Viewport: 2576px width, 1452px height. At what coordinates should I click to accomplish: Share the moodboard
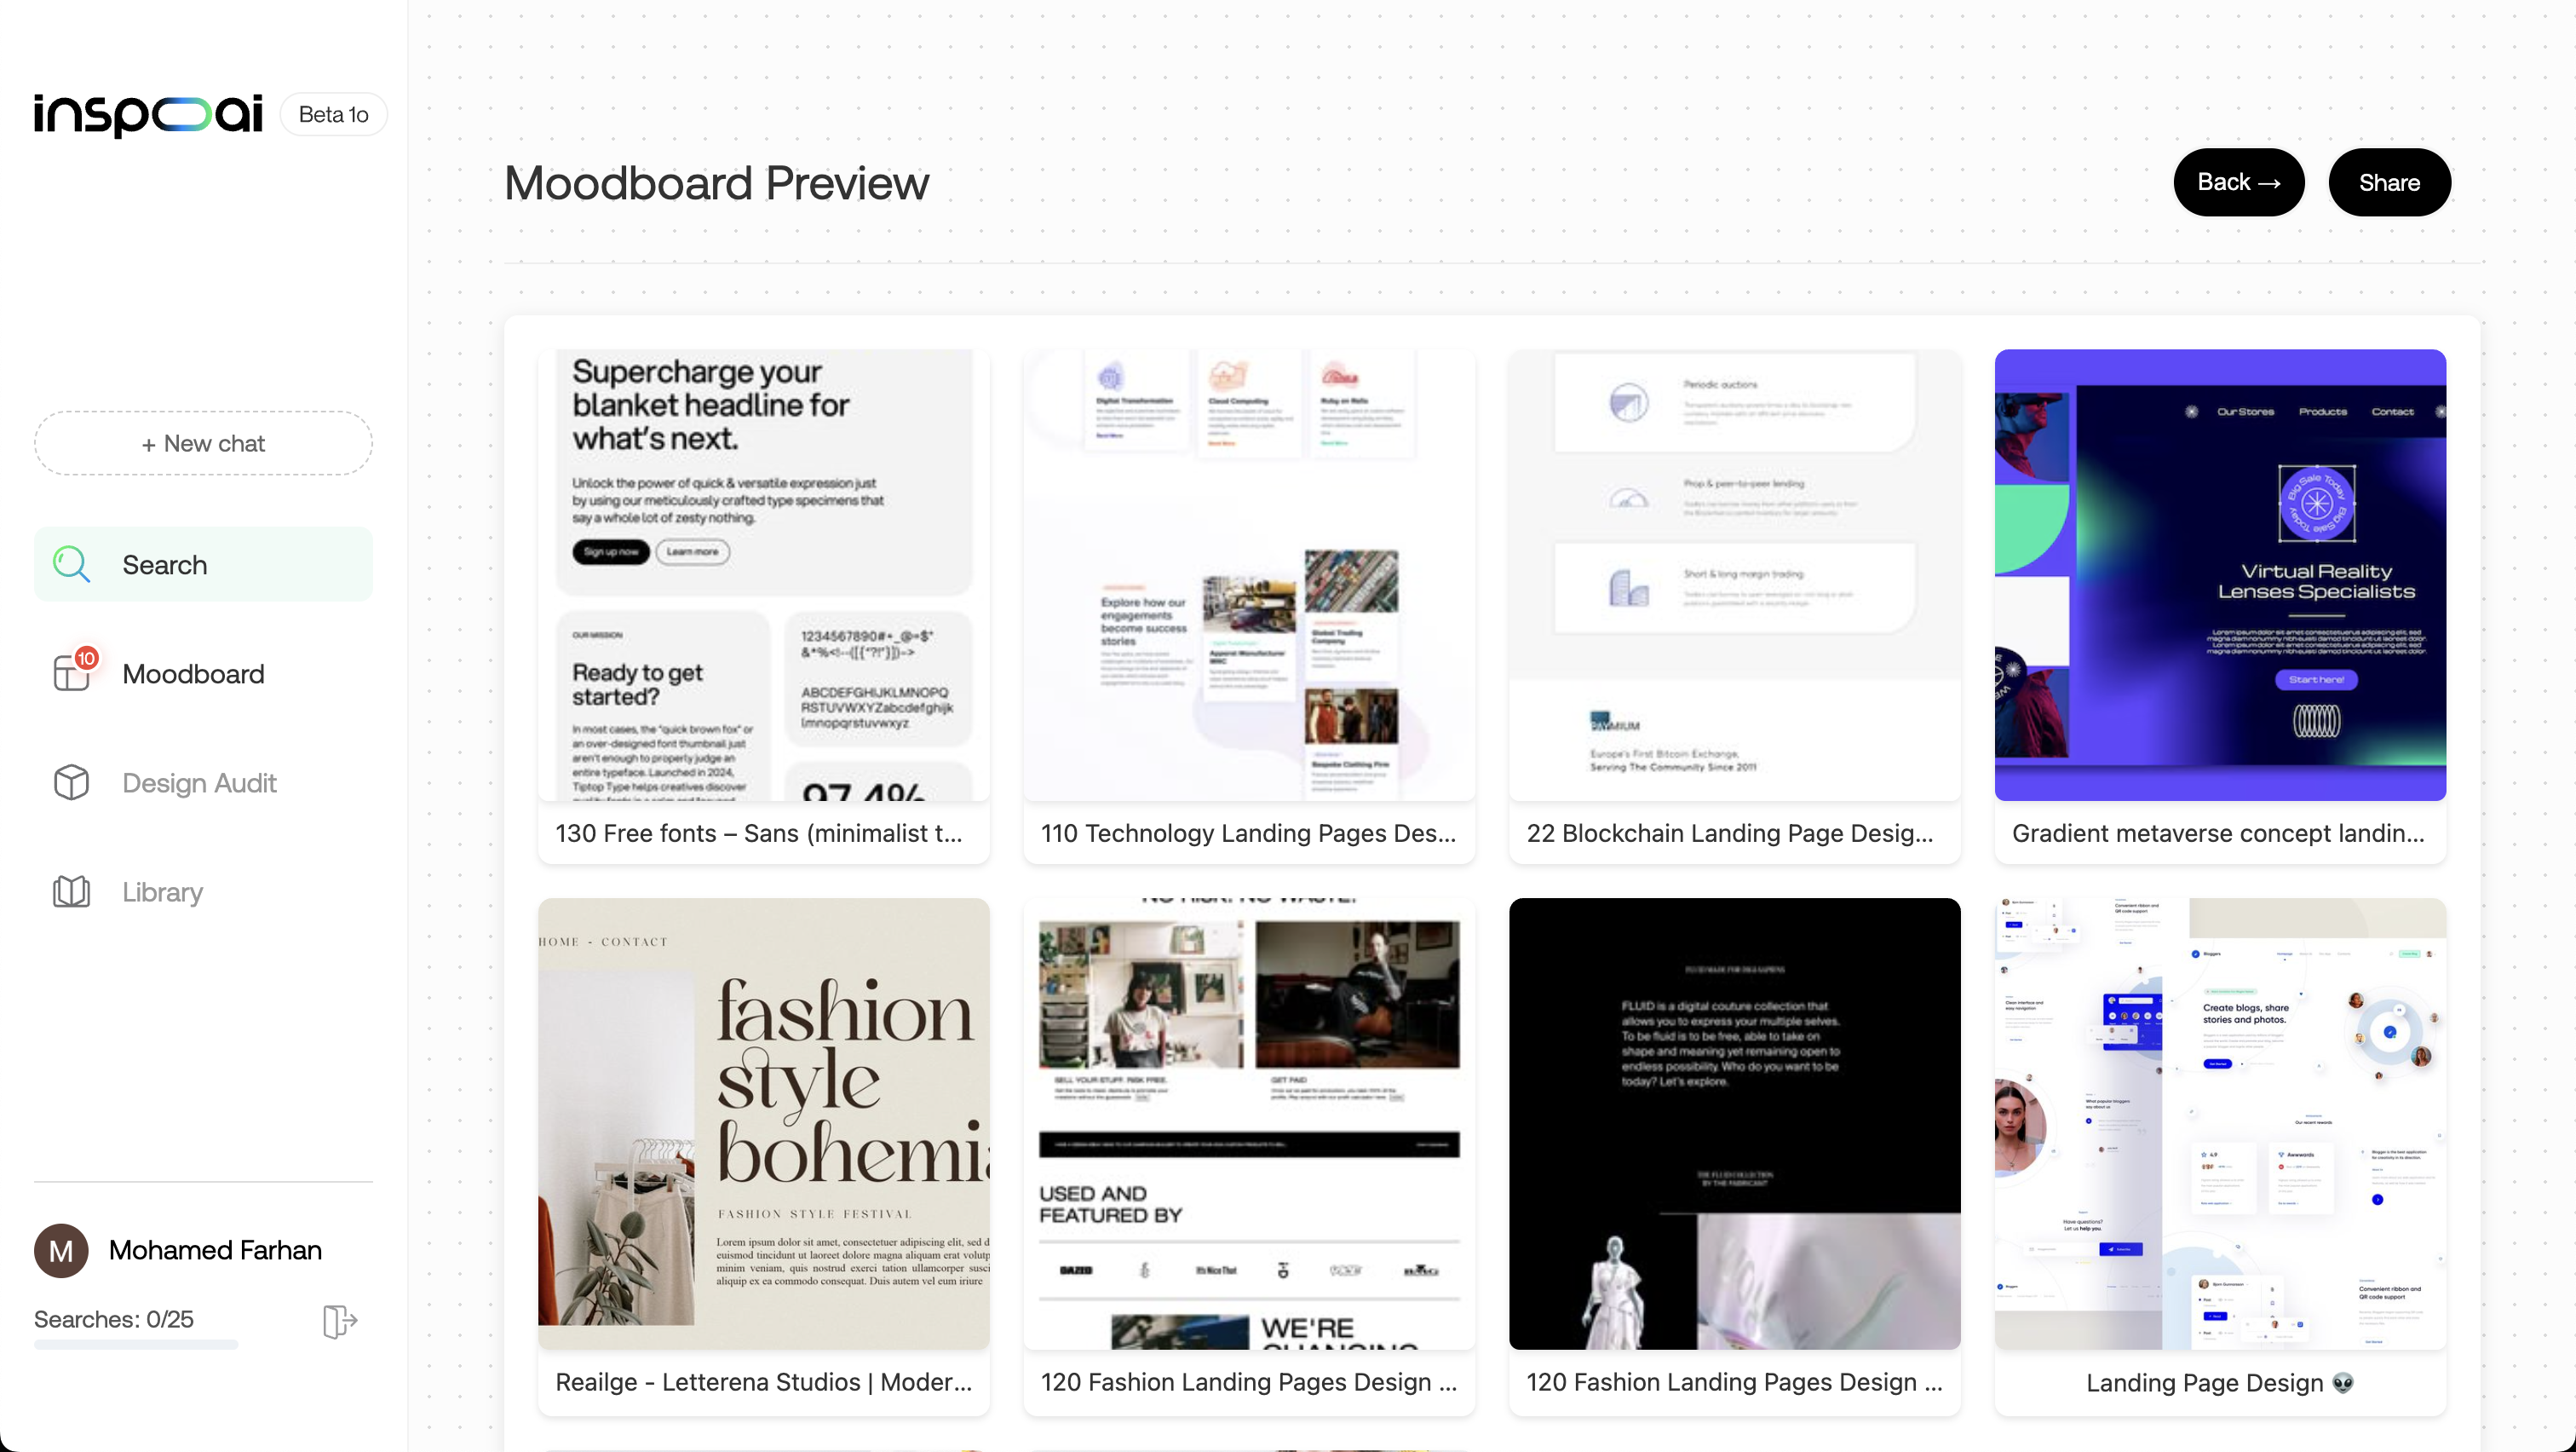click(2388, 182)
